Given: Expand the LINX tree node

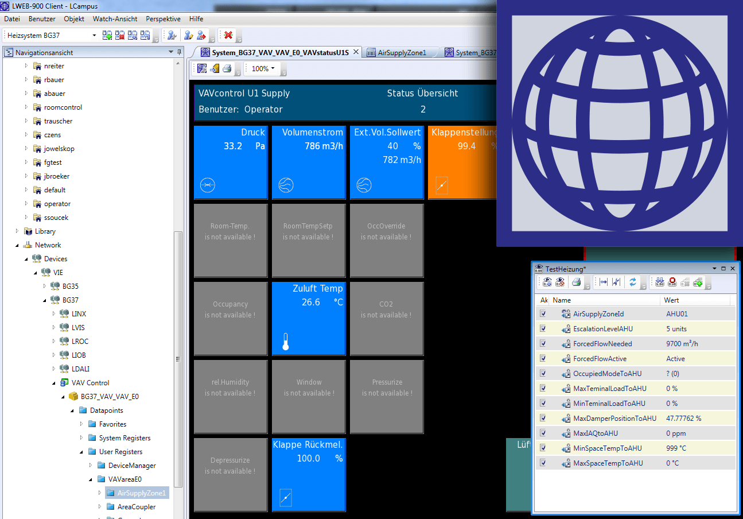Looking at the screenshot, I should [53, 313].
